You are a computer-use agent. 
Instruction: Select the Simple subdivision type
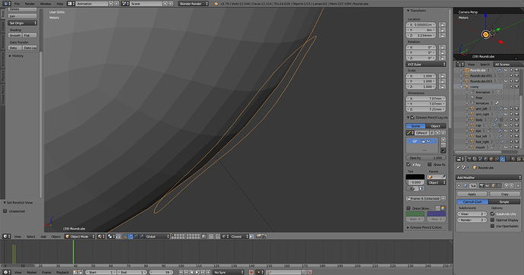(x=504, y=202)
